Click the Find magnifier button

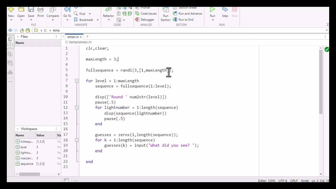[80, 14]
